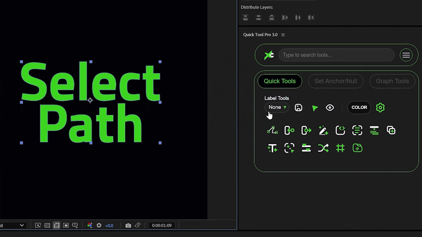Click the duplicate plus icon

coord(391,130)
